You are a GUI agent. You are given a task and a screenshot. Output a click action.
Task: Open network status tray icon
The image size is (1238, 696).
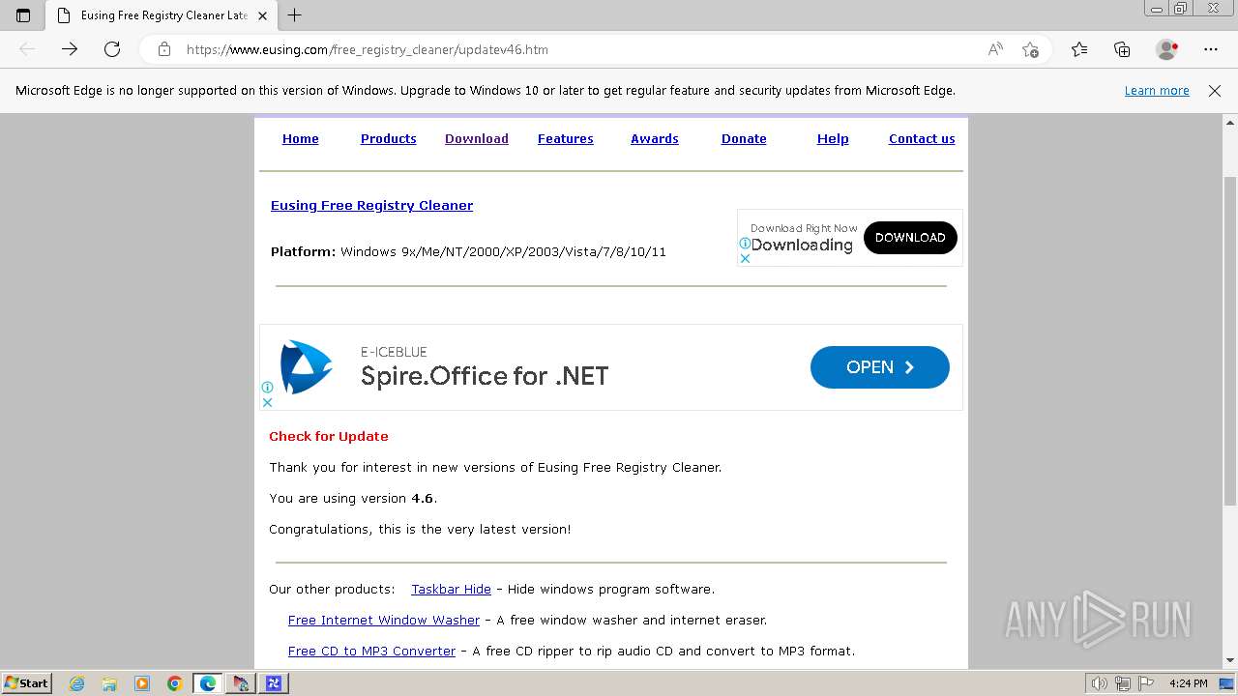(1123, 683)
